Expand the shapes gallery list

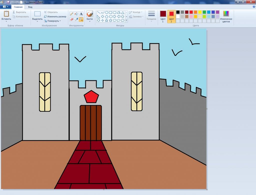126,20
